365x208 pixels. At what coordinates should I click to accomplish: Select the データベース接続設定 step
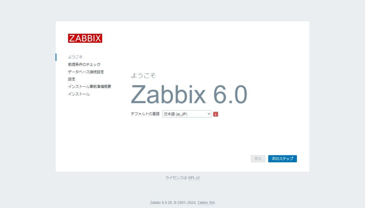[86, 72]
